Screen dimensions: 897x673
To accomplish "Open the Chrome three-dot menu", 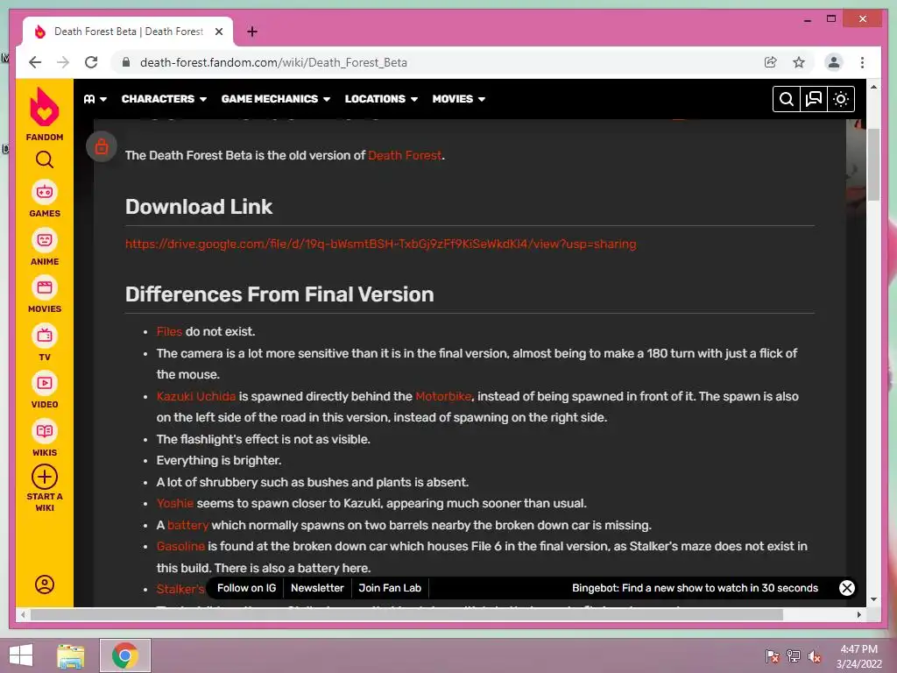I will [862, 62].
